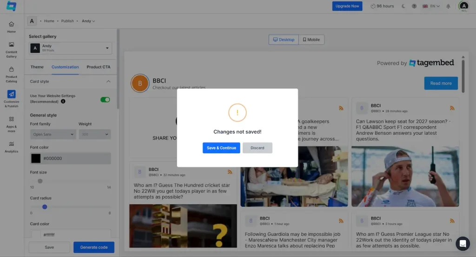Click the BBCI orange avatar in header
The height and width of the screenshot is (257, 476).
(x=140, y=83)
